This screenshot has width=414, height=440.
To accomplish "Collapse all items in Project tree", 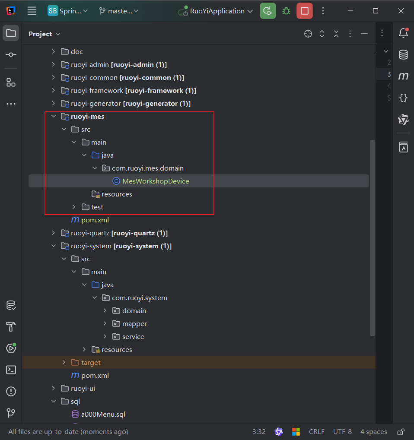I will click(x=336, y=34).
